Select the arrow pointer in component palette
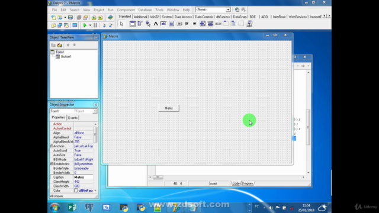This screenshot has width=379, height=213. [121, 24]
